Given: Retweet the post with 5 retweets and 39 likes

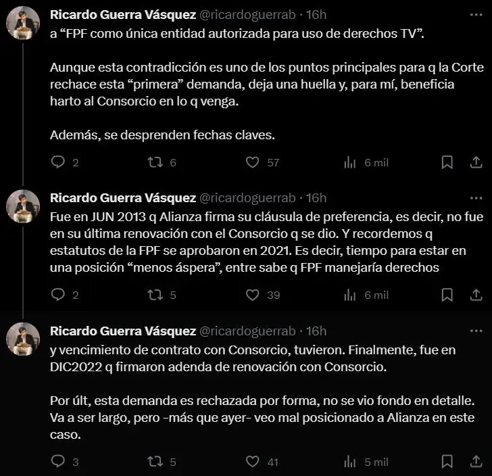Looking at the screenshot, I should 155,295.
